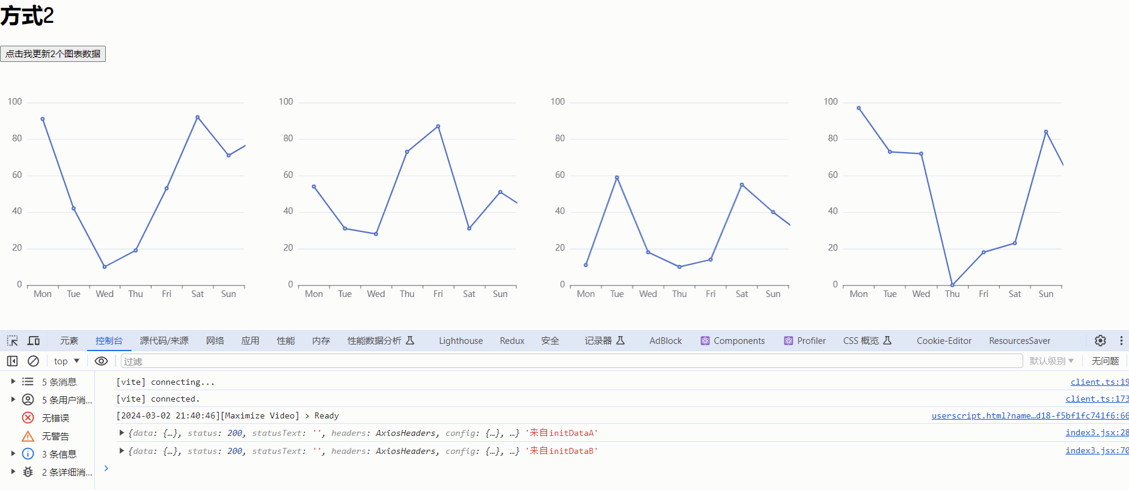Image resolution: width=1129 pixels, height=490 pixels.
Task: Click the warnings triangle icon
Action: 28,436
